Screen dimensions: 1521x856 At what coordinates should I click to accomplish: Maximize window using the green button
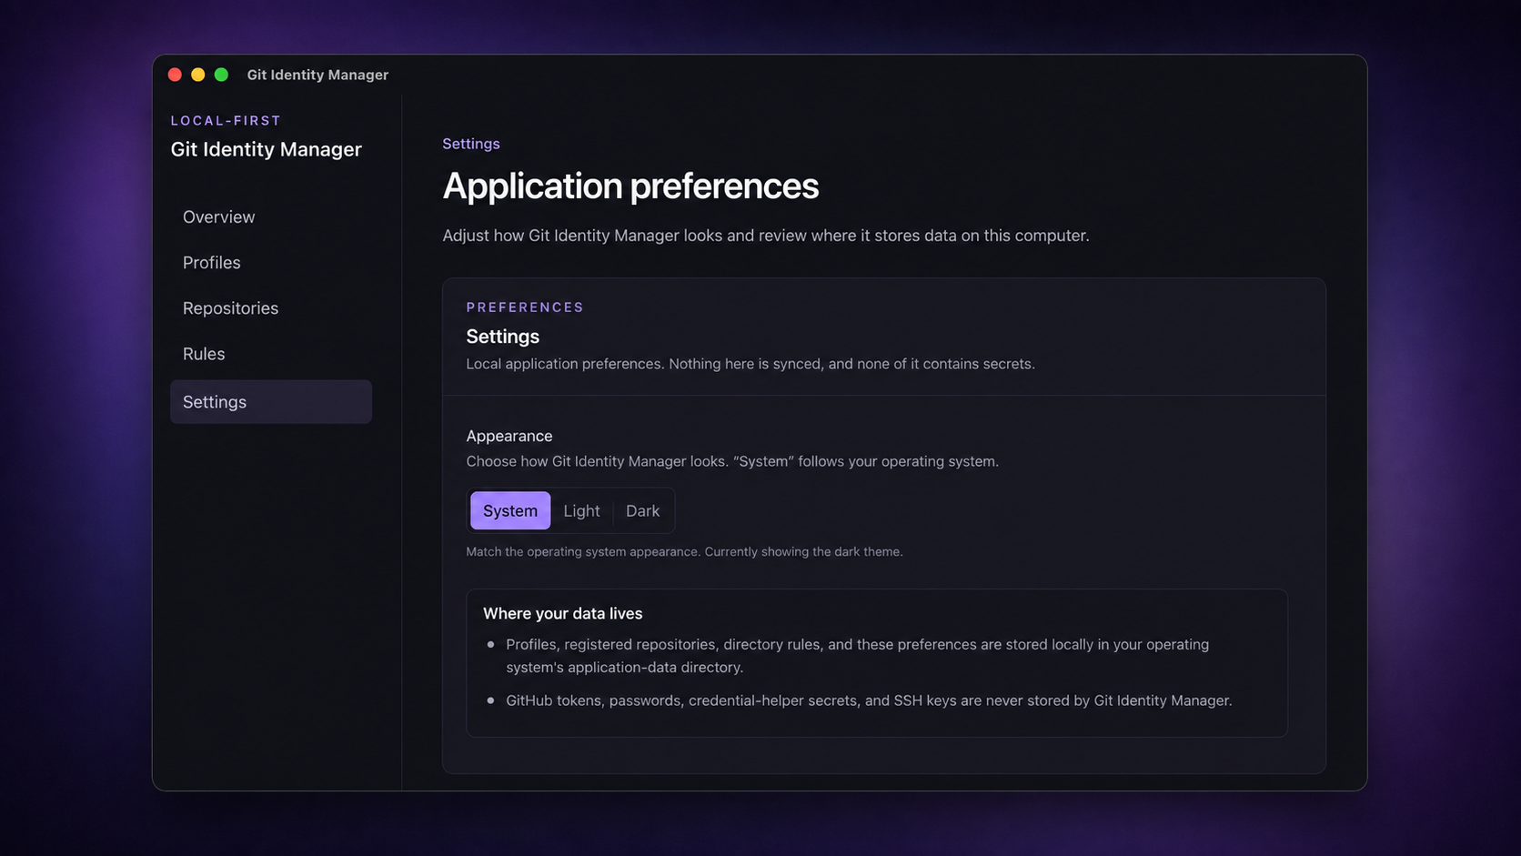pos(221,75)
